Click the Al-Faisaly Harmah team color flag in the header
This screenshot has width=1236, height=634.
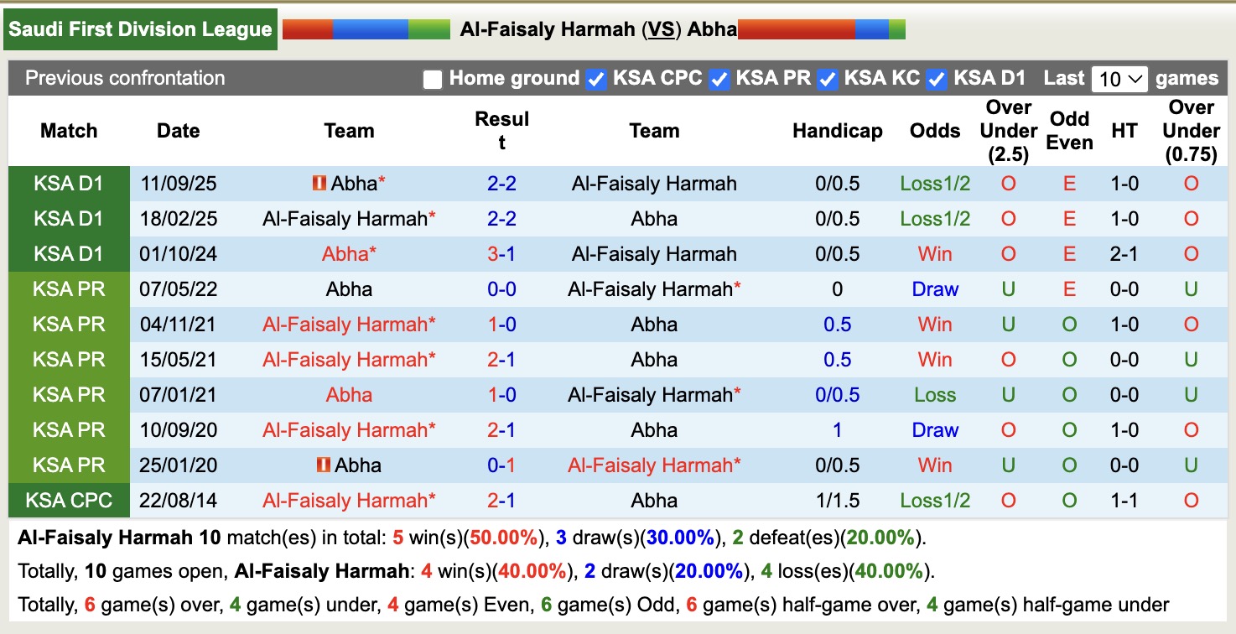(x=365, y=28)
